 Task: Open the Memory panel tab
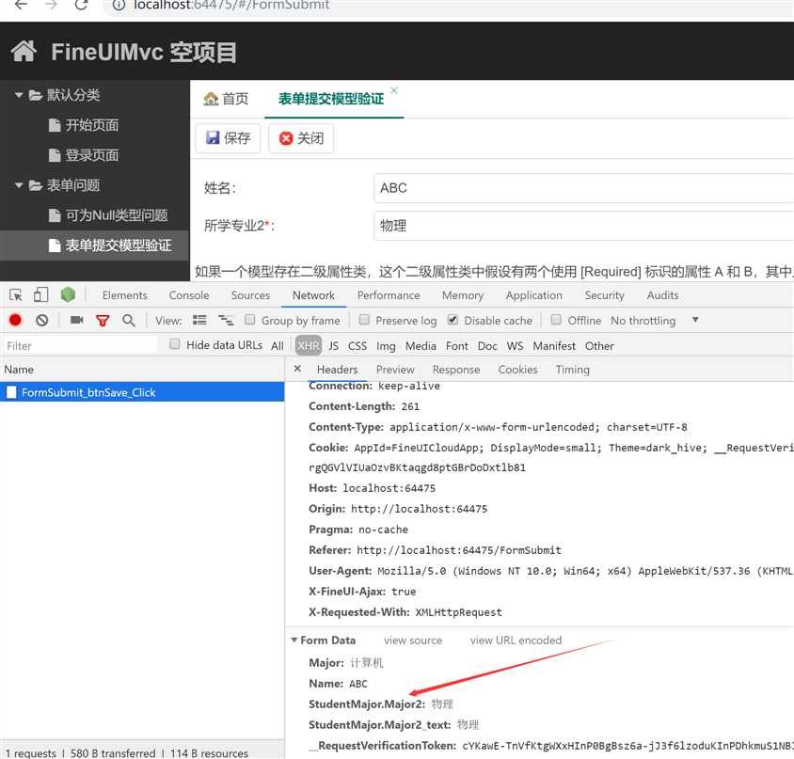462,295
